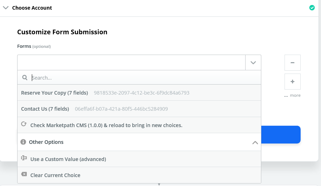Collapse the Choose Account section chevron
321x186 pixels.
click(x=6, y=8)
